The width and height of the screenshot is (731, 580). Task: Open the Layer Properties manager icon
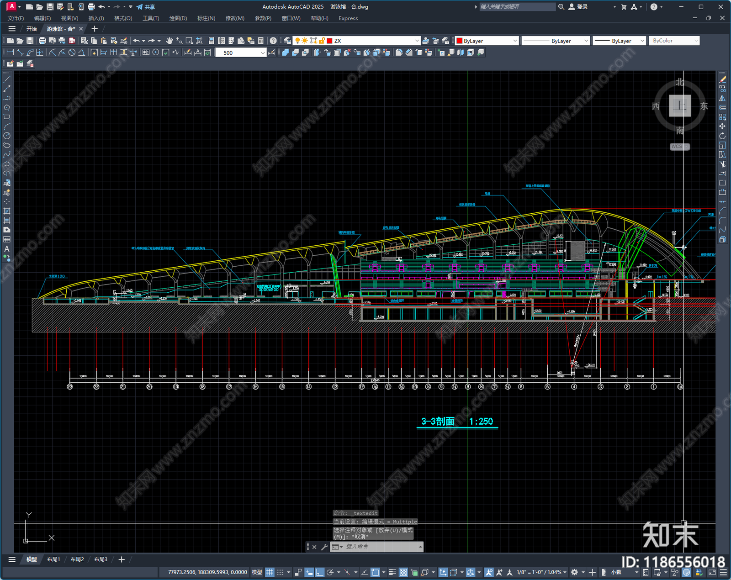(287, 41)
